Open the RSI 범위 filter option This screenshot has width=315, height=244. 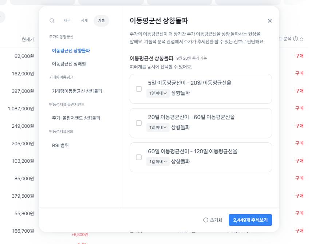click(x=61, y=145)
